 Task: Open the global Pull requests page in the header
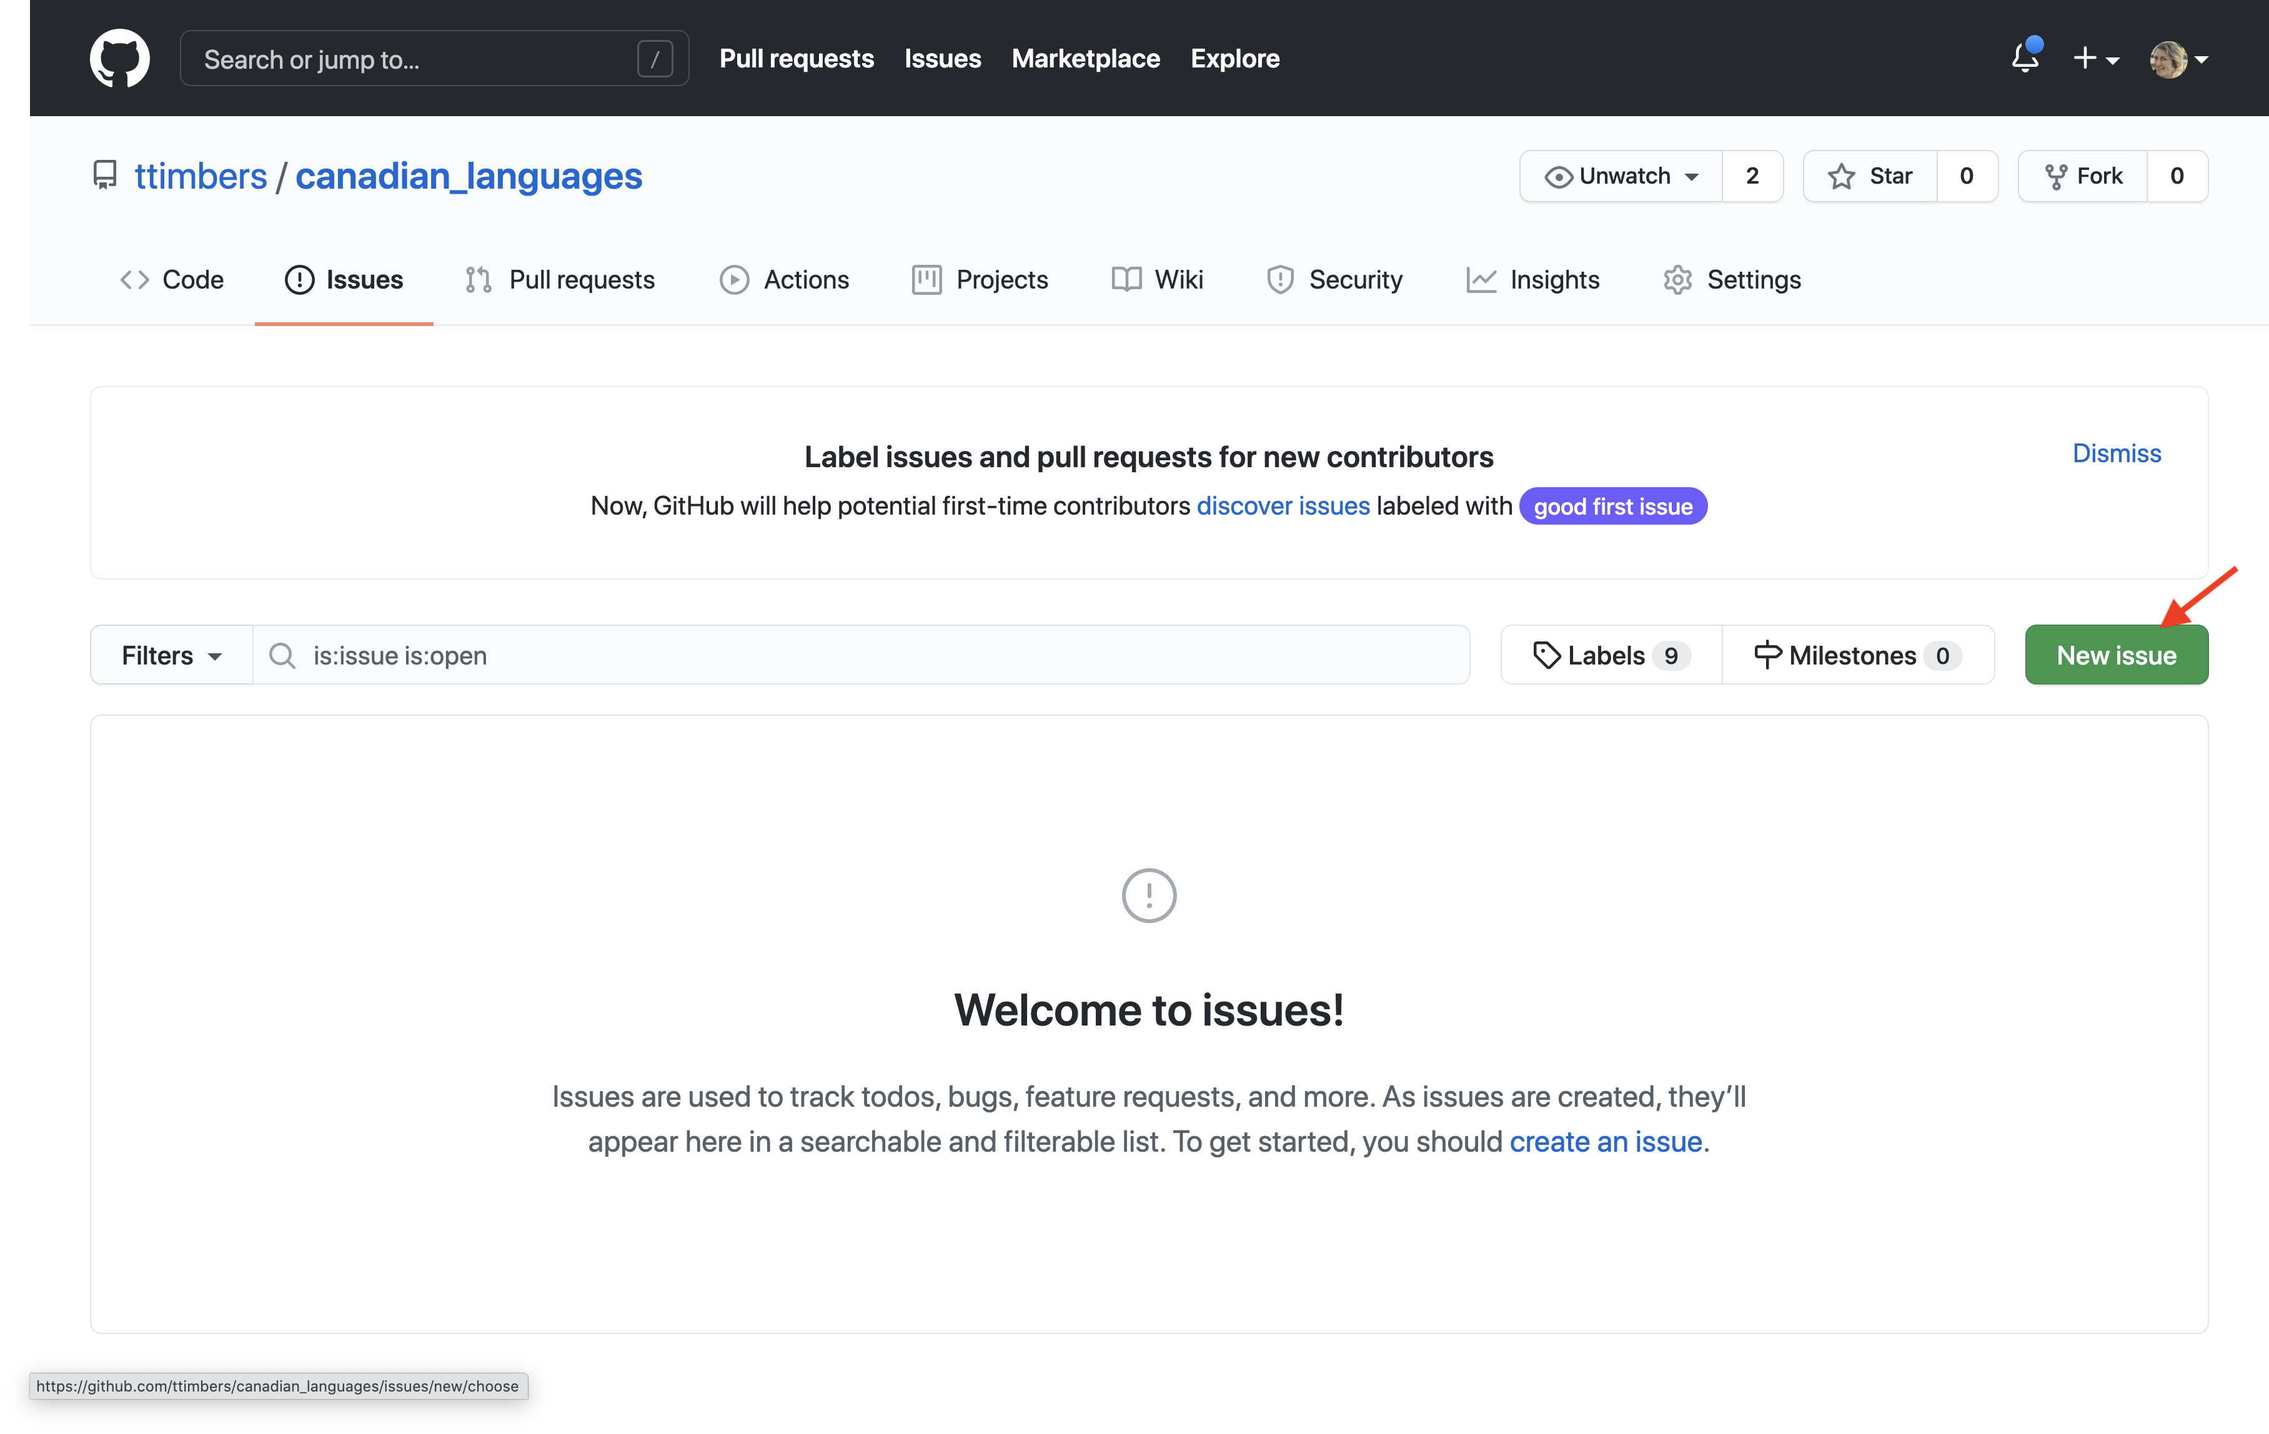pos(797,59)
